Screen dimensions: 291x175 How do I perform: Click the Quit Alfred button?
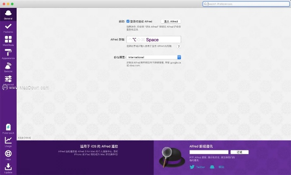[171, 21]
